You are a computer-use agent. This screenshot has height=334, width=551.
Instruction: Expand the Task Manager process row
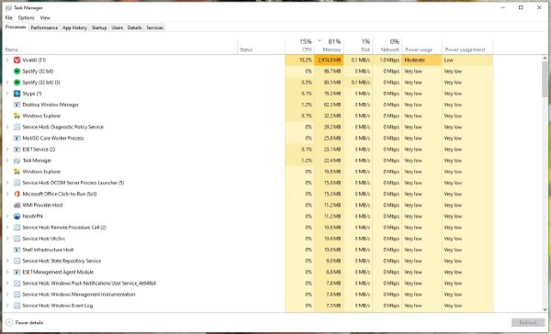pos(7,161)
